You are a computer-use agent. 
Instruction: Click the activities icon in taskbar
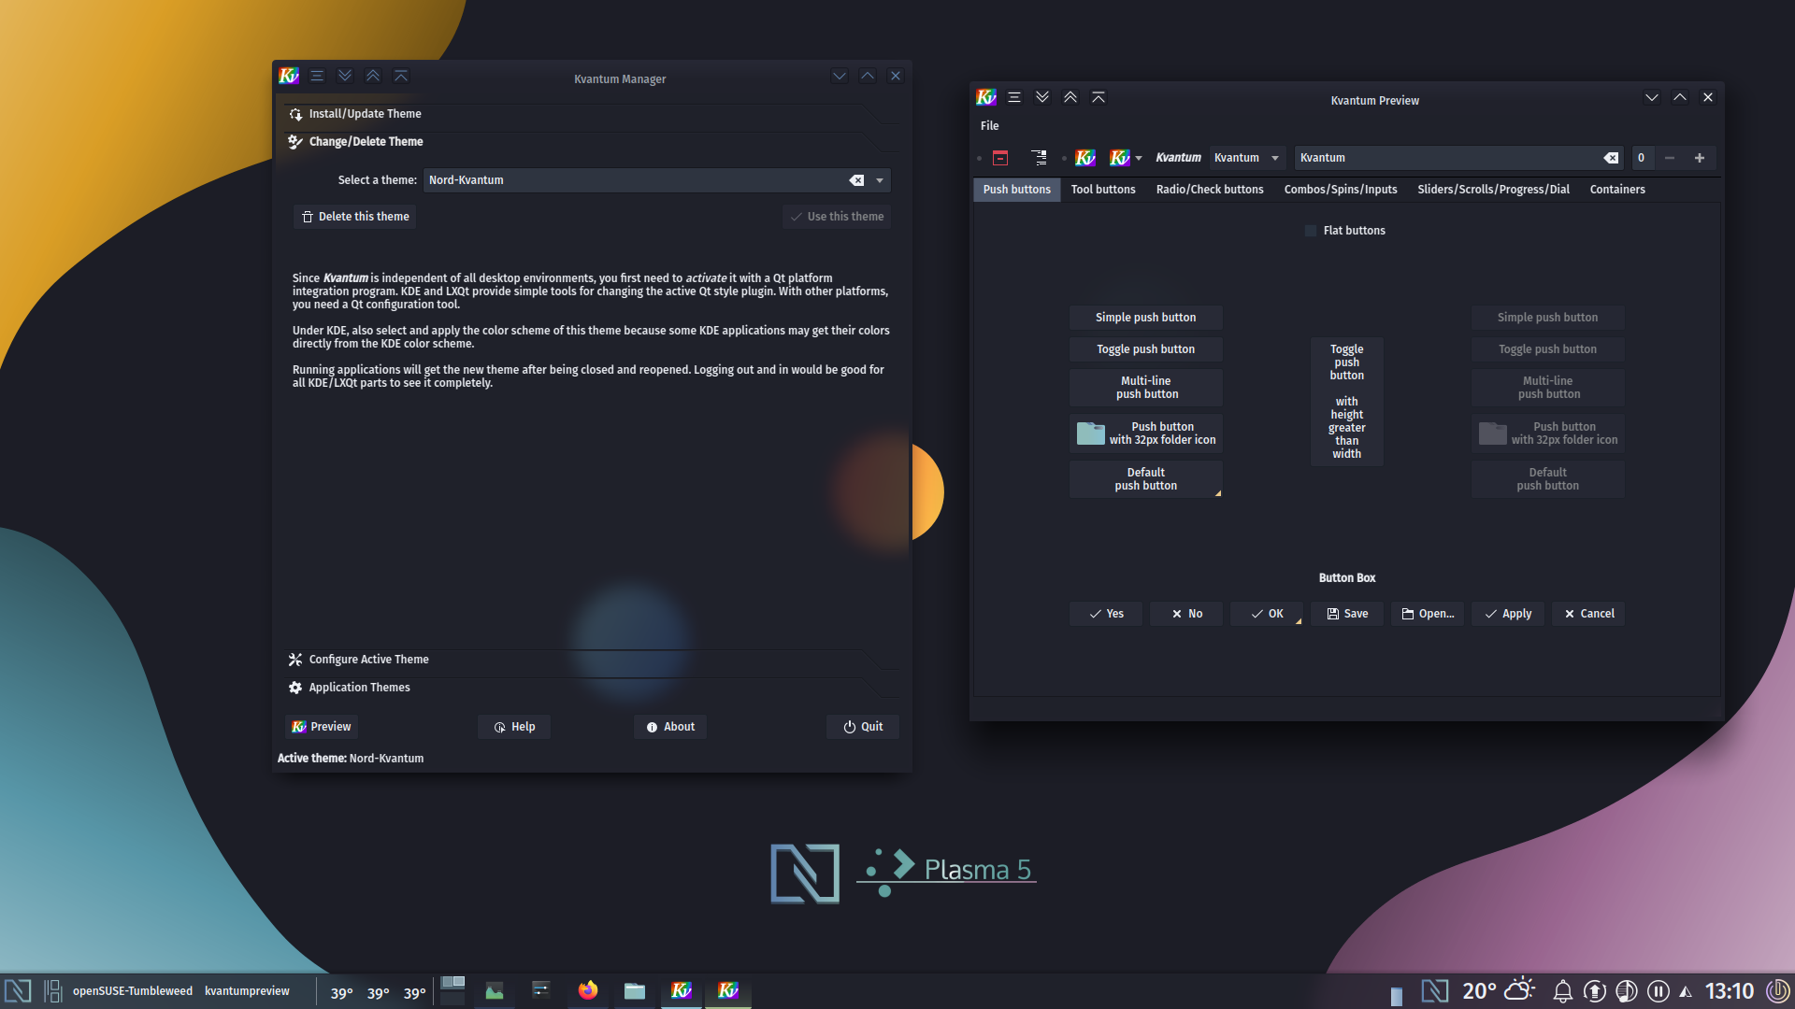[52, 990]
